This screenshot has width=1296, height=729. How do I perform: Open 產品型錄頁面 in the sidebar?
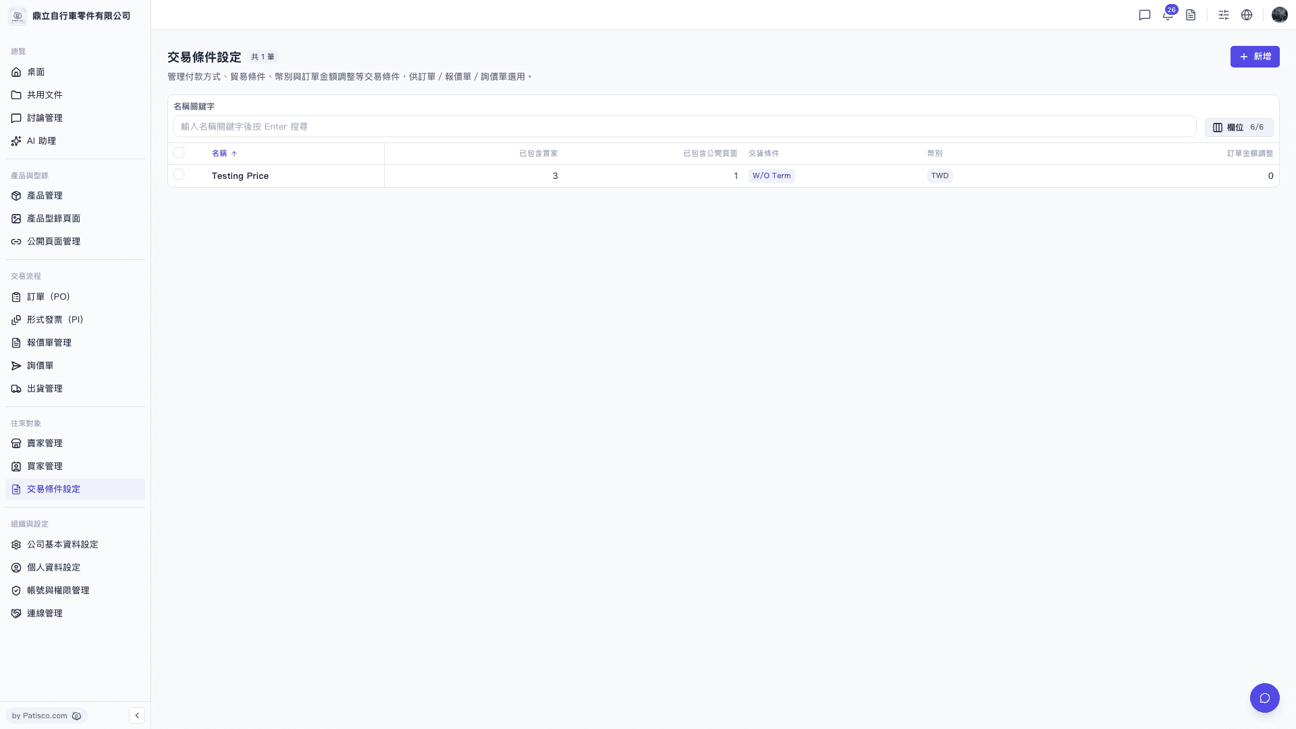[75, 219]
